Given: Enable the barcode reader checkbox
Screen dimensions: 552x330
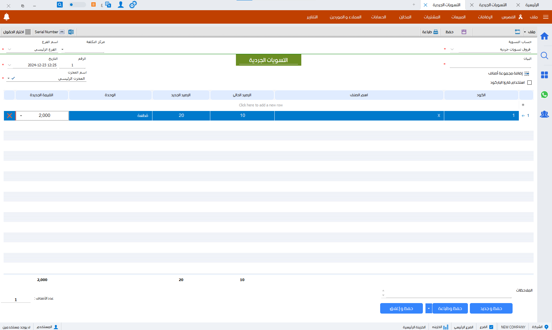Looking at the screenshot, I should pyautogui.click(x=529, y=83).
